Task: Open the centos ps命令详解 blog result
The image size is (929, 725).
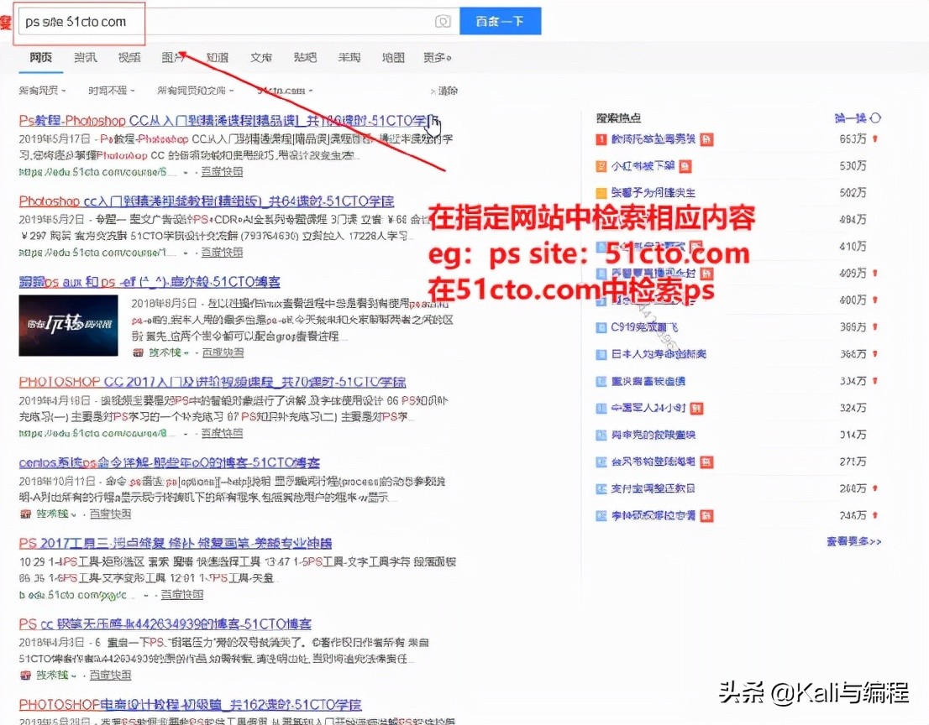Action: 170,462
